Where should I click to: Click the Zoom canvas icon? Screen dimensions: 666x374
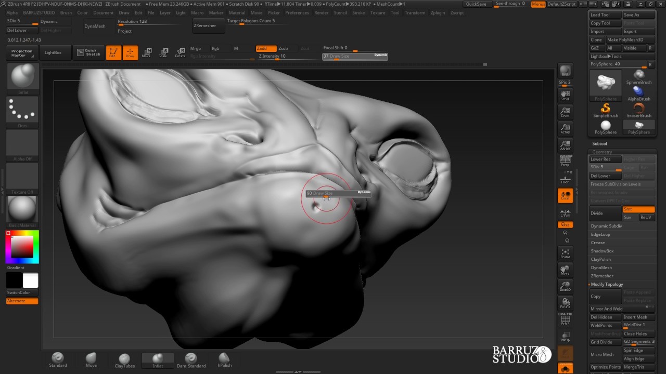pos(565,112)
